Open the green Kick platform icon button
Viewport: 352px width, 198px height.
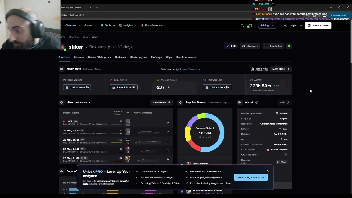pyautogui.click(x=289, y=46)
